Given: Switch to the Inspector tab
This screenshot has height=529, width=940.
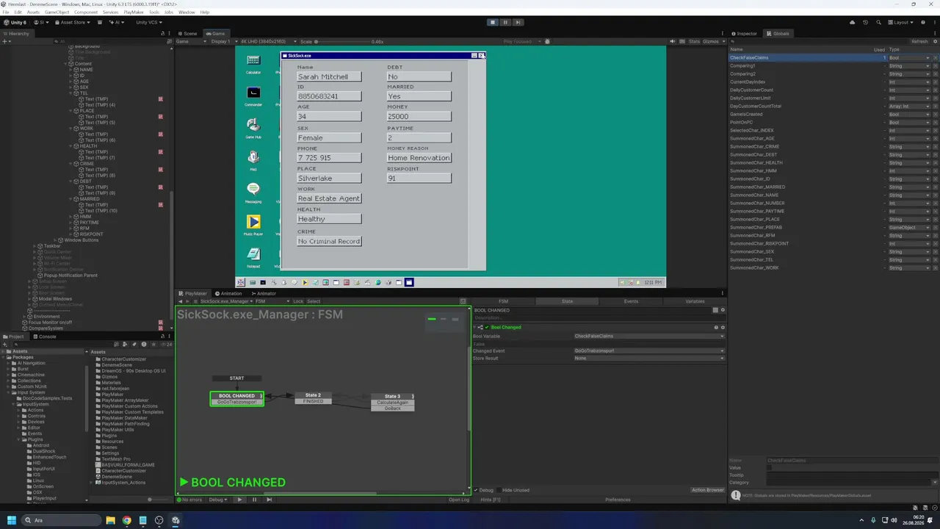Looking at the screenshot, I should [744, 33].
